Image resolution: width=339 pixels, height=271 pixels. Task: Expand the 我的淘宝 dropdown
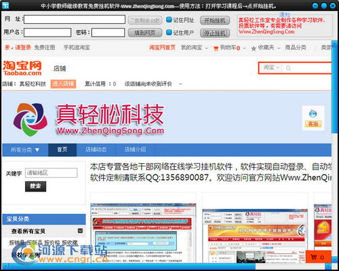point(206,48)
